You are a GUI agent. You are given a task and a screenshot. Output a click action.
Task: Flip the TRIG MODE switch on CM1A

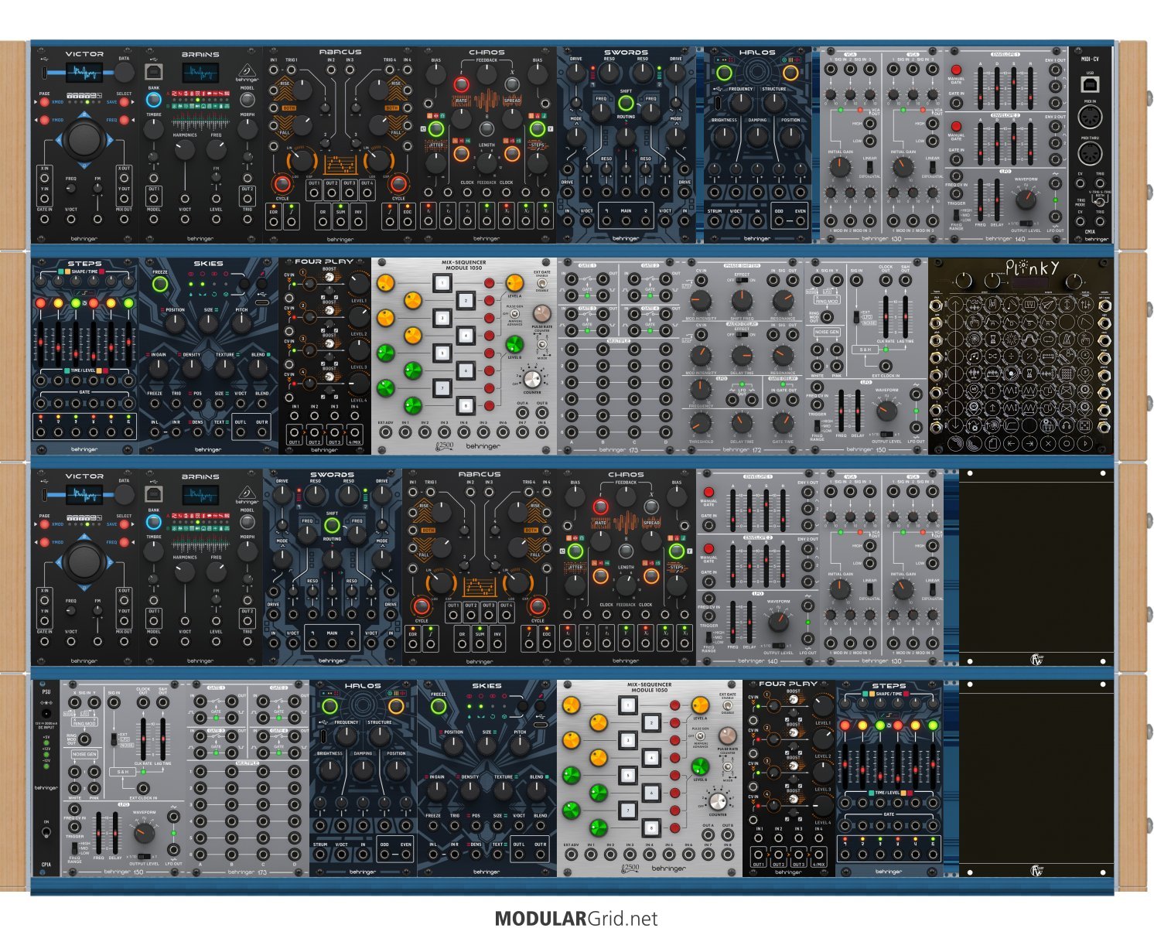[x=1099, y=203]
